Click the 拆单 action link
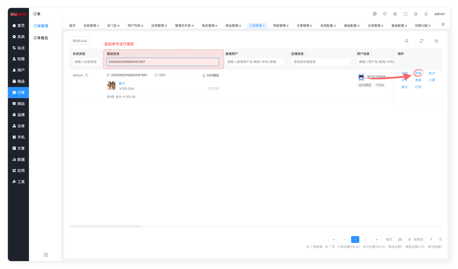This screenshot has width=458, height=269. (418, 73)
